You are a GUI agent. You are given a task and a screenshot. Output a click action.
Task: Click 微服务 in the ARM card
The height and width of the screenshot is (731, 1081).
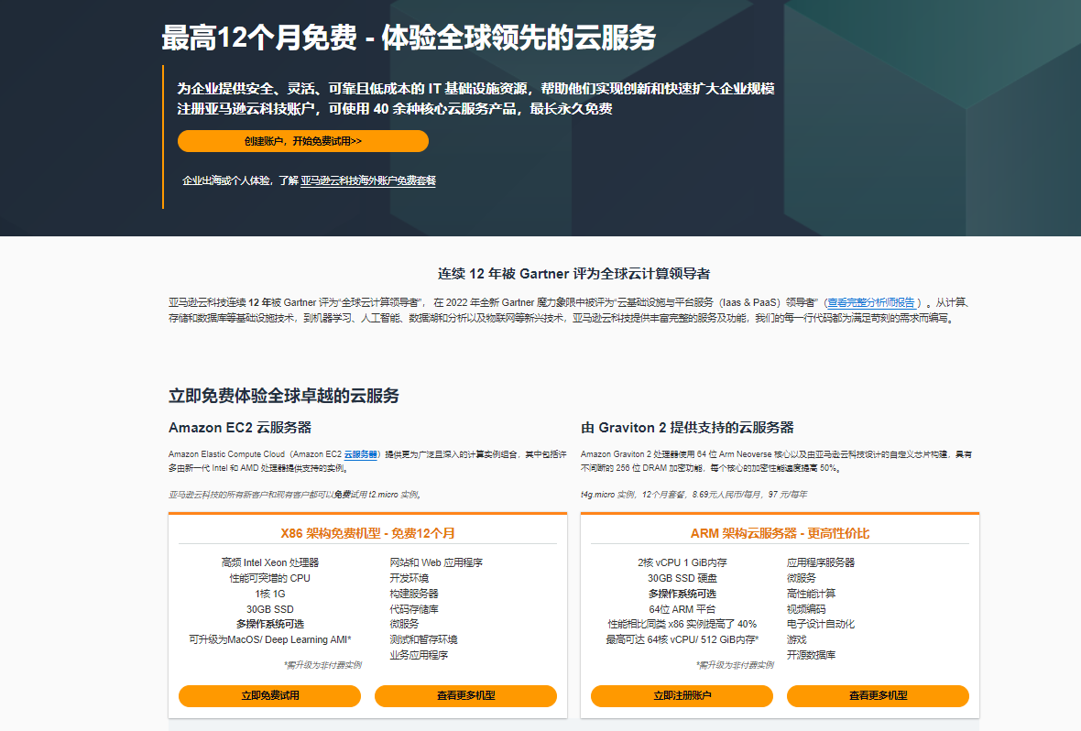click(x=801, y=578)
